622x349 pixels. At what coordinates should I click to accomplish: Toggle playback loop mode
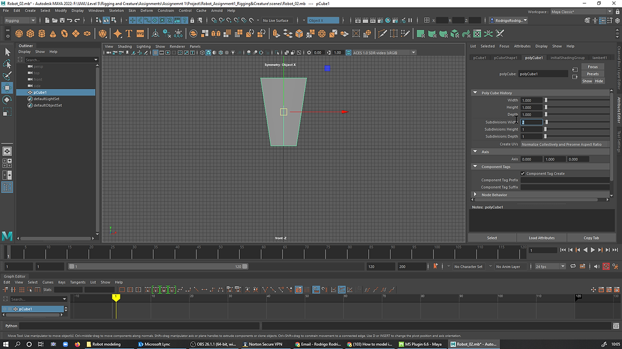point(573,267)
